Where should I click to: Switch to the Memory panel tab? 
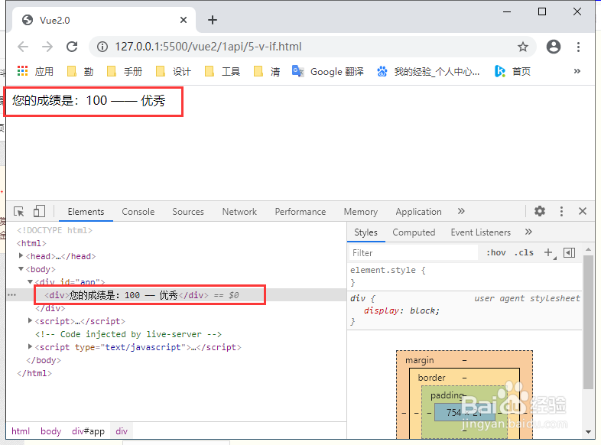click(x=361, y=212)
